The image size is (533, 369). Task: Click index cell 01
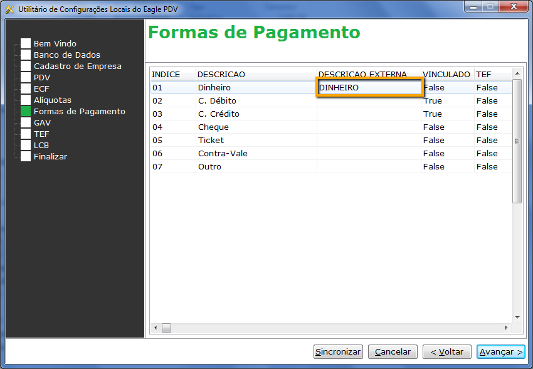(x=173, y=87)
